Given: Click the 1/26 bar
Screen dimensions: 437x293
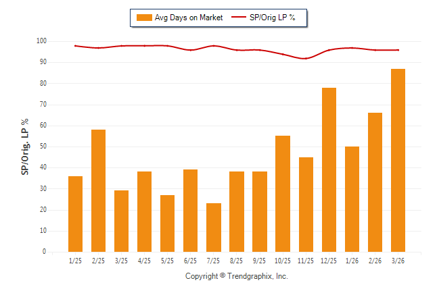Looking at the screenshot, I should click(352, 199).
